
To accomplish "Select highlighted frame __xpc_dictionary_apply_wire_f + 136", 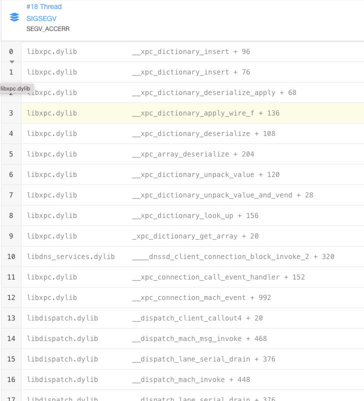I will pyautogui.click(x=205, y=113).
